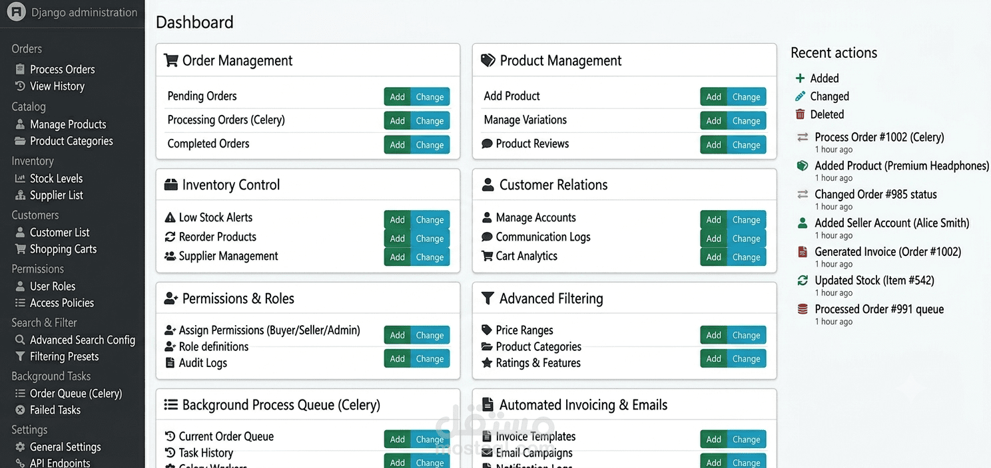Click the shopping cart icon beside Order Management
This screenshot has height=468, width=991.
(x=171, y=60)
